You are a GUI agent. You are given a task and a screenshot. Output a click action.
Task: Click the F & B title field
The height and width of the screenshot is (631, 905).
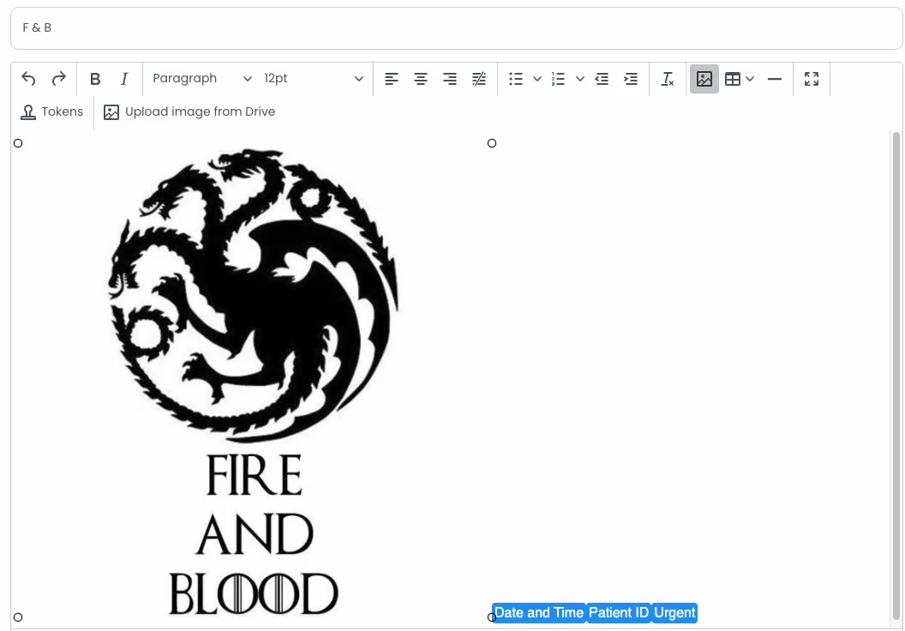coord(456,28)
